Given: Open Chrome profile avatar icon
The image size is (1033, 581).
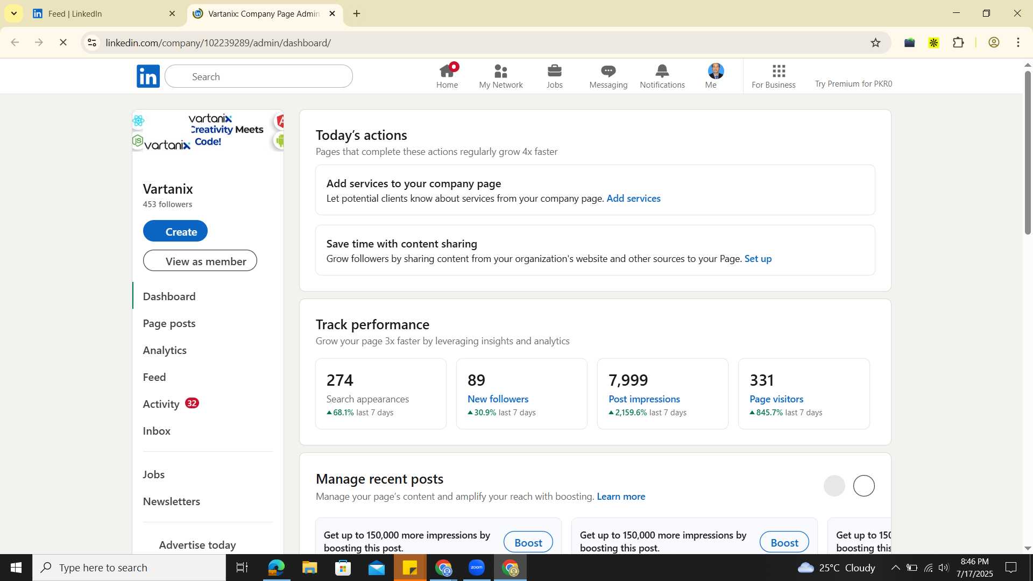Looking at the screenshot, I should [x=994, y=42].
